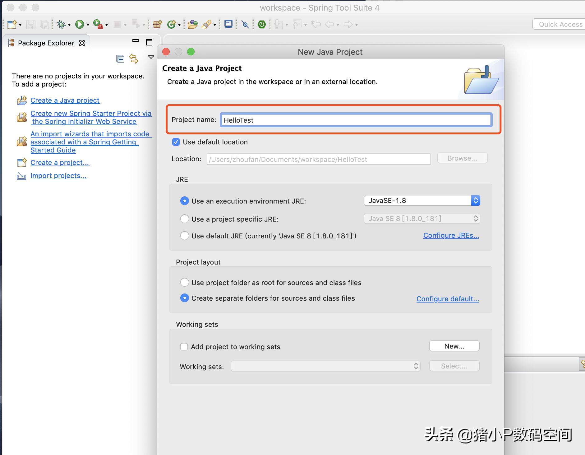
Task: Click the Open Type folder icon
Action: 193,24
